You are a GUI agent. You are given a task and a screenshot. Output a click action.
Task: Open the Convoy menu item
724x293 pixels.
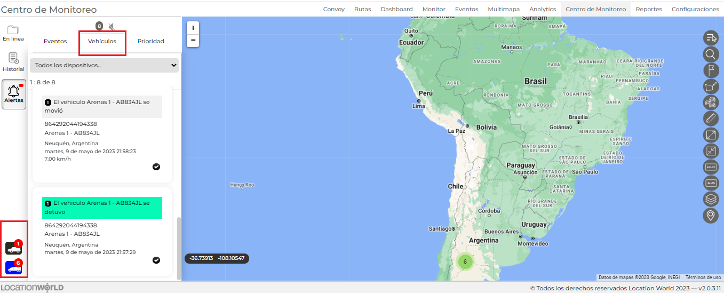tap(334, 9)
